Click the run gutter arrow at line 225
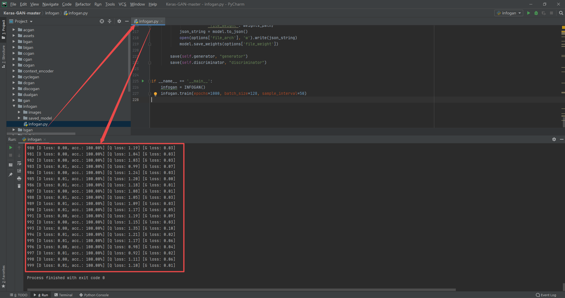The width and height of the screenshot is (565, 298). pos(143,81)
